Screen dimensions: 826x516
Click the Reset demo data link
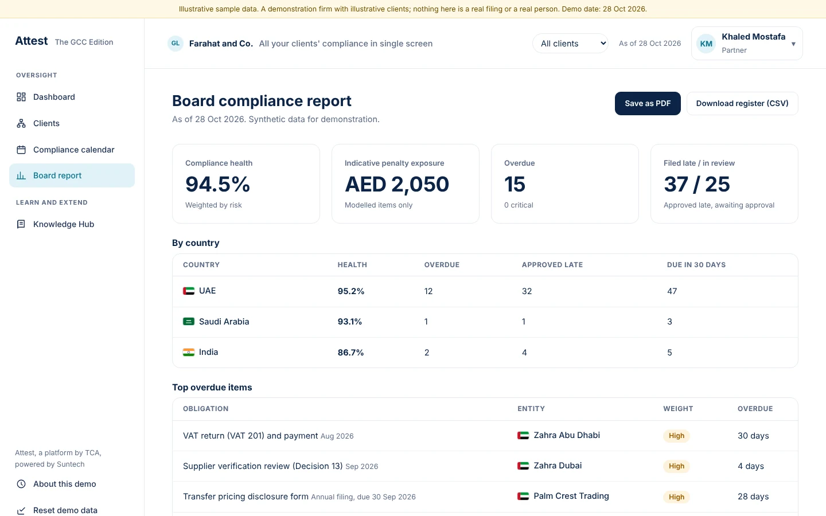[72, 510]
